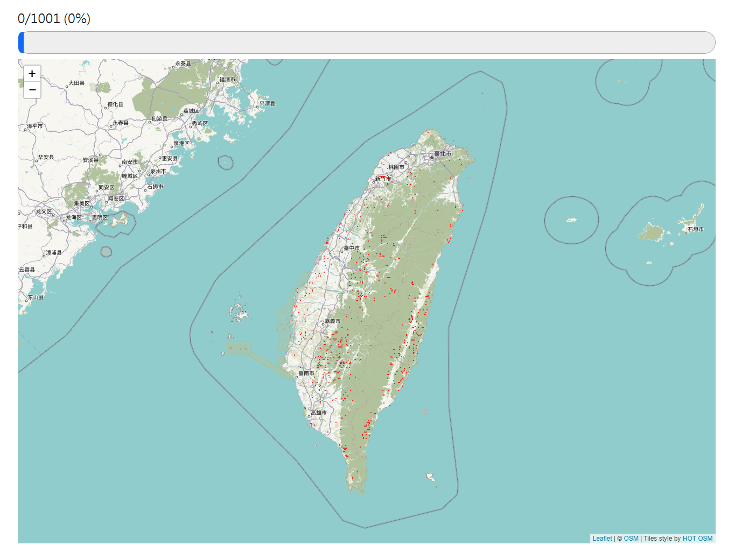Click the 0/1001 (0%) progress text
Image resolution: width=735 pixels, height=545 pixels.
click(54, 19)
